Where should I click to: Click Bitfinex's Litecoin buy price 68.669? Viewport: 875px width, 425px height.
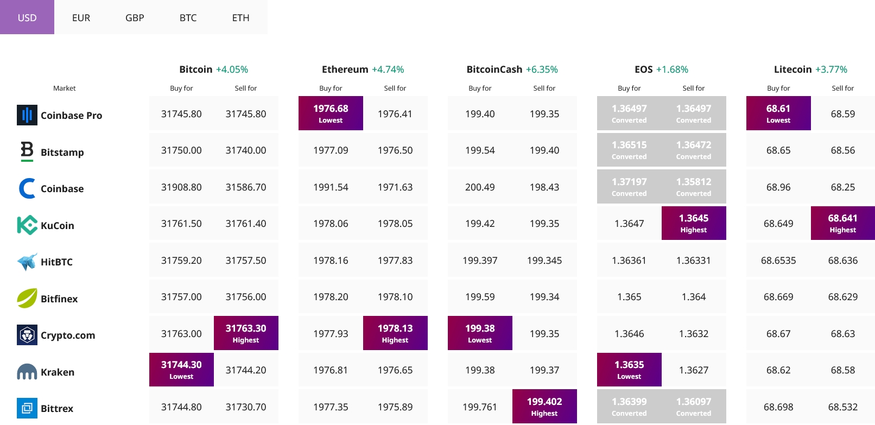[x=778, y=296]
